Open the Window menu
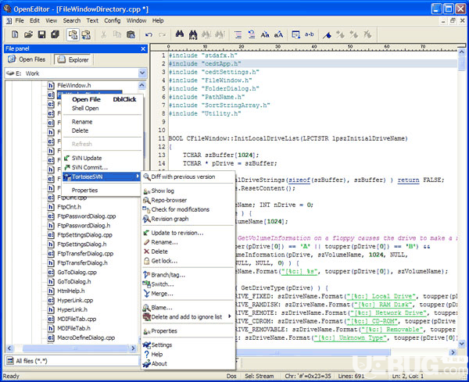The height and width of the screenshot is (382, 469). [x=136, y=20]
